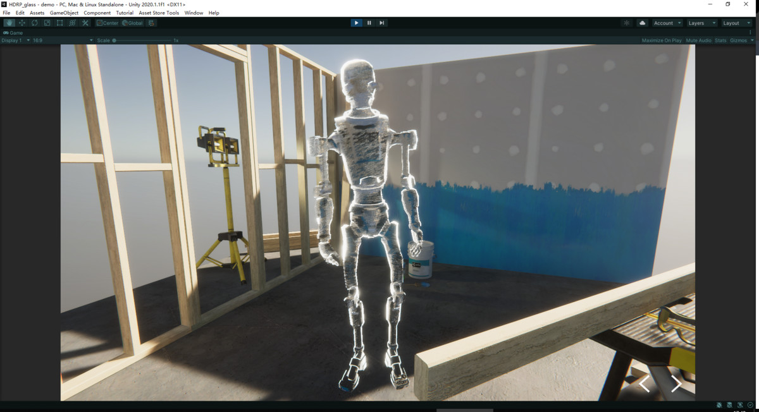
Task: Enable Mute Audio in the Game view
Action: [698, 40]
